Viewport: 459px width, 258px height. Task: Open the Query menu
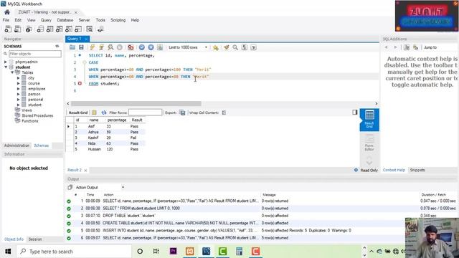pos(46,20)
